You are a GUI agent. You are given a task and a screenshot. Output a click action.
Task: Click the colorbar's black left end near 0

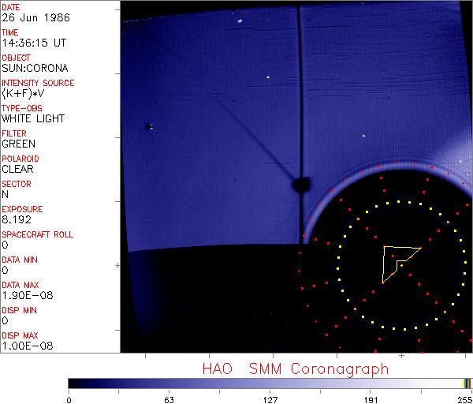click(73, 383)
